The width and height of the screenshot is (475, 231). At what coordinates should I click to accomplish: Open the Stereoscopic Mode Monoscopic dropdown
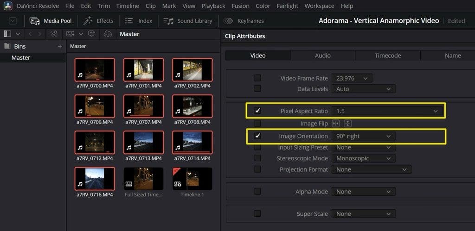pos(364,158)
